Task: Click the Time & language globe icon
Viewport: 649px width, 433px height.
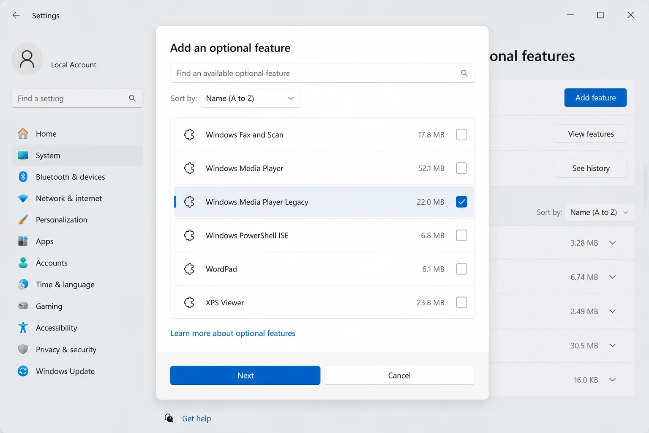Action: point(23,284)
